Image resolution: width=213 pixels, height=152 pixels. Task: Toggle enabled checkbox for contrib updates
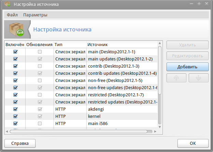(x=15, y=73)
